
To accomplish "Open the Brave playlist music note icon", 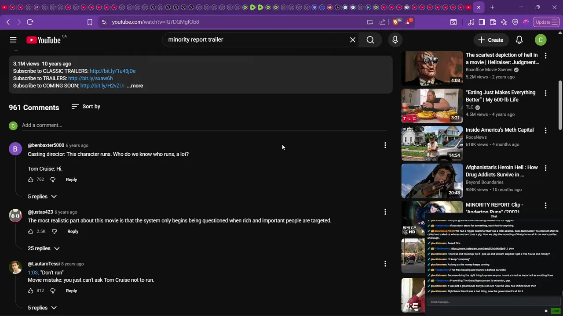I will coord(471,22).
